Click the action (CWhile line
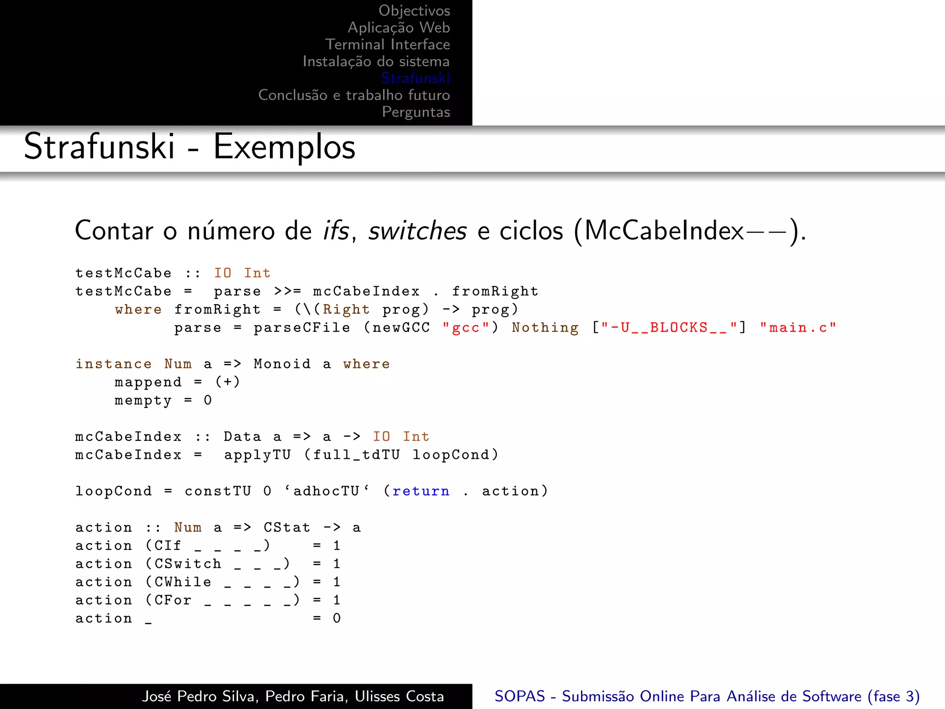Viewport: 945px width, 709px height. [208, 582]
